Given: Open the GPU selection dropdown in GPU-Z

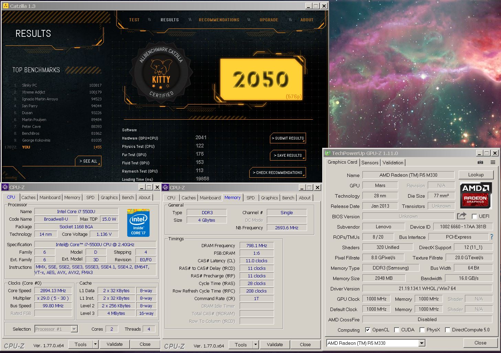Looking at the screenshot, I should [422, 343].
